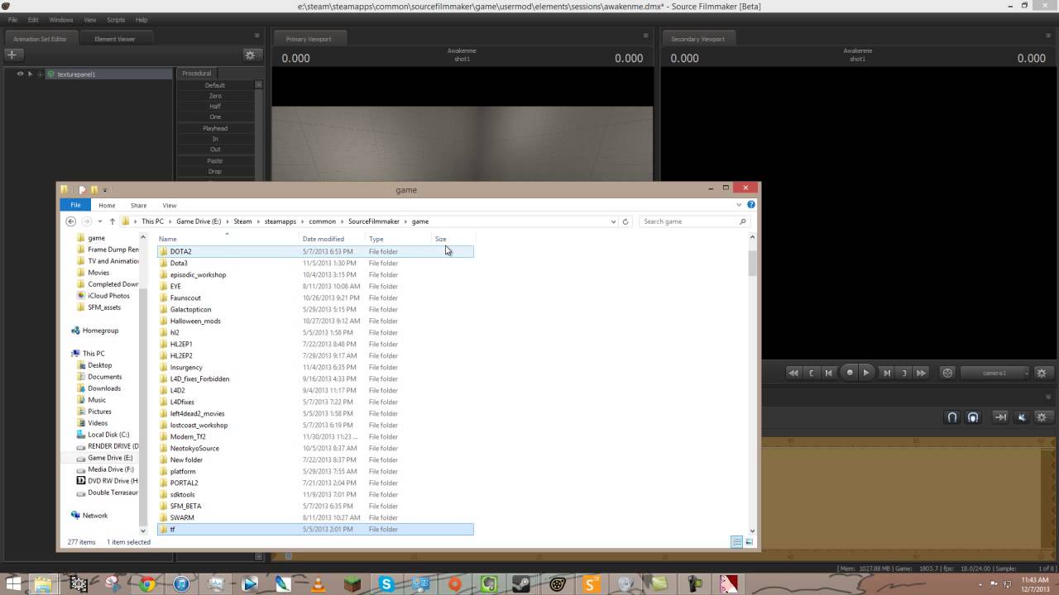The width and height of the screenshot is (1059, 595).
Task: Click the Drop procedural preset
Action: [x=215, y=171]
